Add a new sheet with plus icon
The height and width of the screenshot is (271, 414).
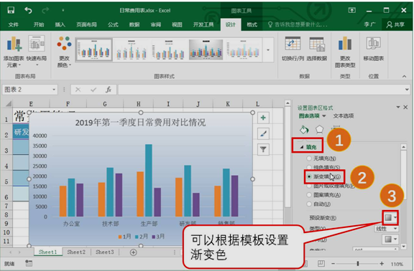(134, 252)
